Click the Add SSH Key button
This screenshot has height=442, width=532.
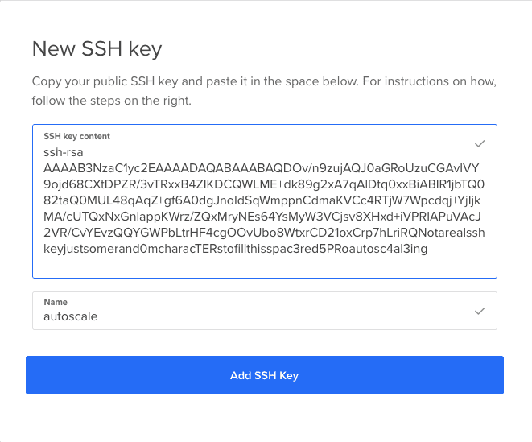265,375
